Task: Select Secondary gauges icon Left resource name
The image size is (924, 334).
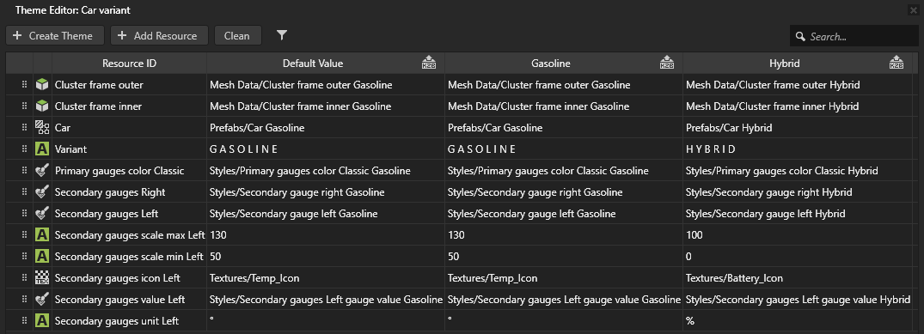Action: click(x=117, y=278)
